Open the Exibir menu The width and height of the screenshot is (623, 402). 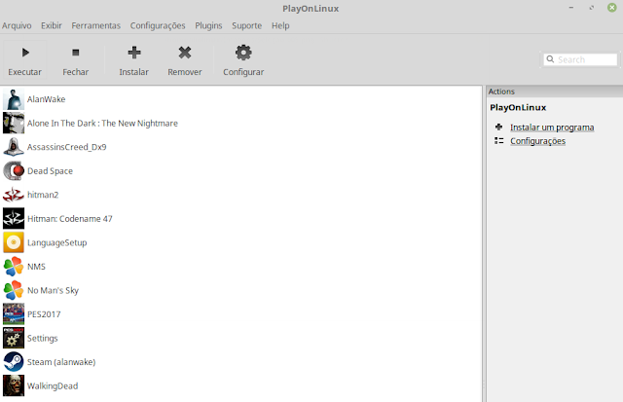click(x=52, y=26)
